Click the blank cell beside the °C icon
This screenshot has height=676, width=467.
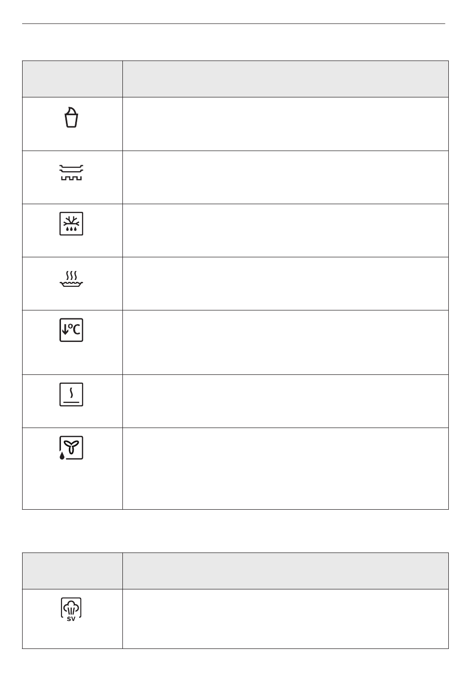click(286, 342)
